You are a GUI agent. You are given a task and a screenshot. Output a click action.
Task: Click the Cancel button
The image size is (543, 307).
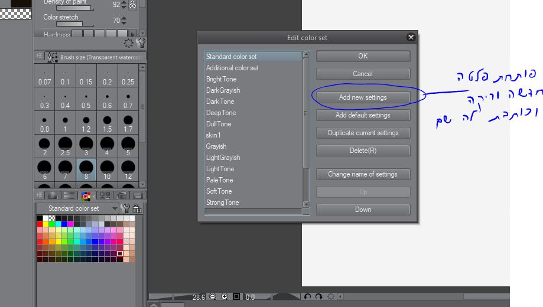[363, 74]
